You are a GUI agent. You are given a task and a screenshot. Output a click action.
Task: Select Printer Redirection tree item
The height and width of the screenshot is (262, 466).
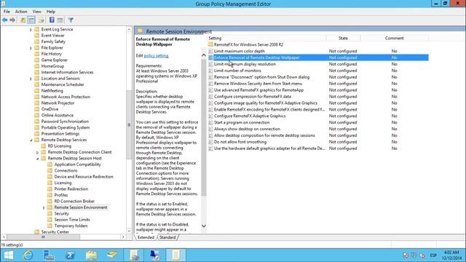(71, 189)
